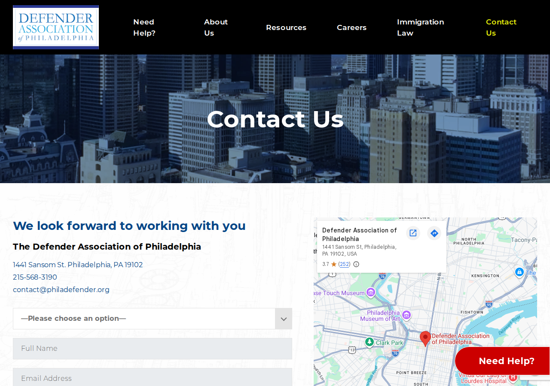Click 'We look forward to working with you'
This screenshot has width=550, height=386.
tap(129, 226)
